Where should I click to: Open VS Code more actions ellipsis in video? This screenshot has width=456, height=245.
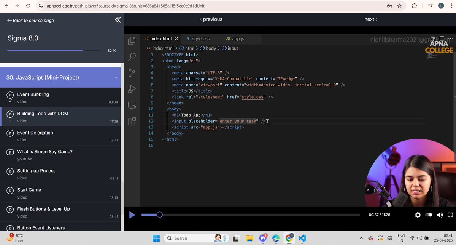click(x=450, y=39)
